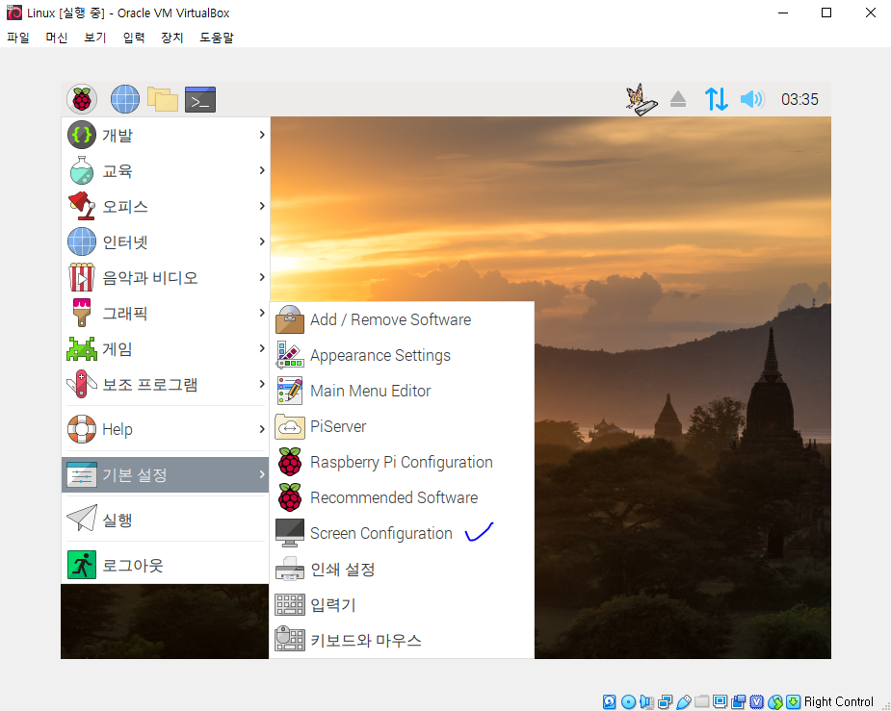Click the eject removable media tray icon
Screen dimensions: 891x711
(678, 99)
